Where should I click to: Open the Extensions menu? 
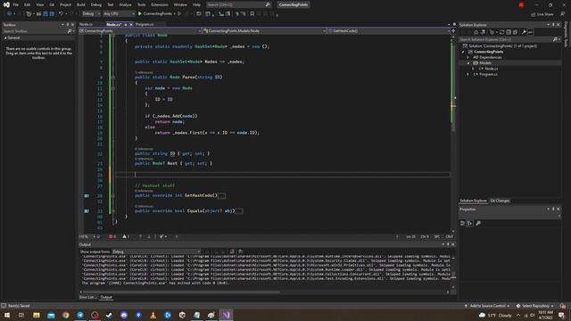pos(160,4)
